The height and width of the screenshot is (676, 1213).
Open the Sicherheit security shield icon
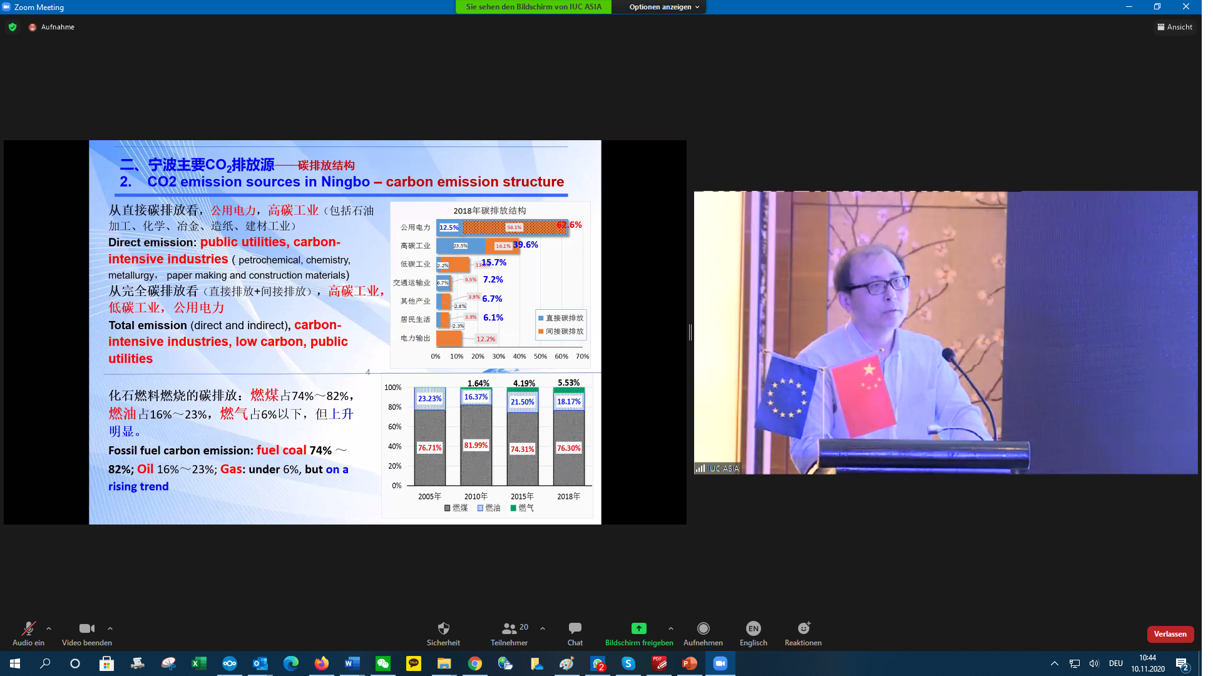[x=443, y=628]
